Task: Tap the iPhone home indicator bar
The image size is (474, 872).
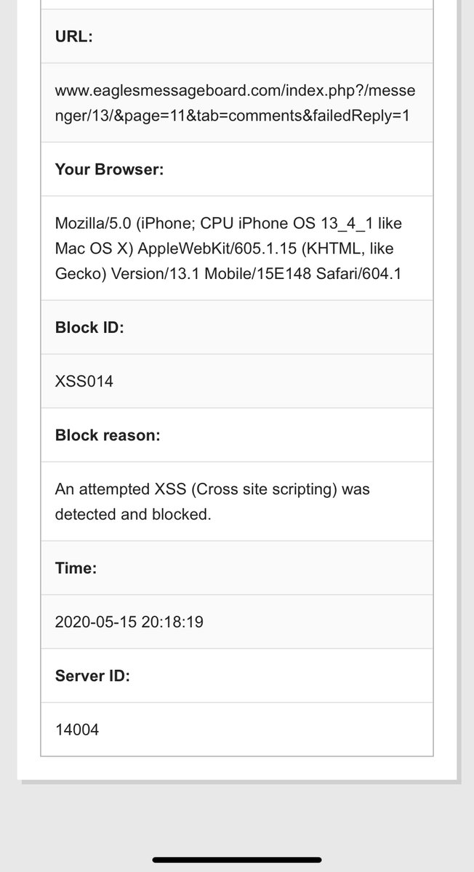Action: pos(237,860)
